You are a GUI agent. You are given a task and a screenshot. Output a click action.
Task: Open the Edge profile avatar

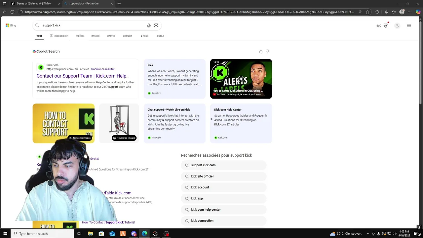tap(402, 12)
